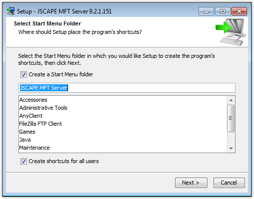
Task: Uncheck Create a Start Menu folder
Action: pyautogui.click(x=23, y=74)
